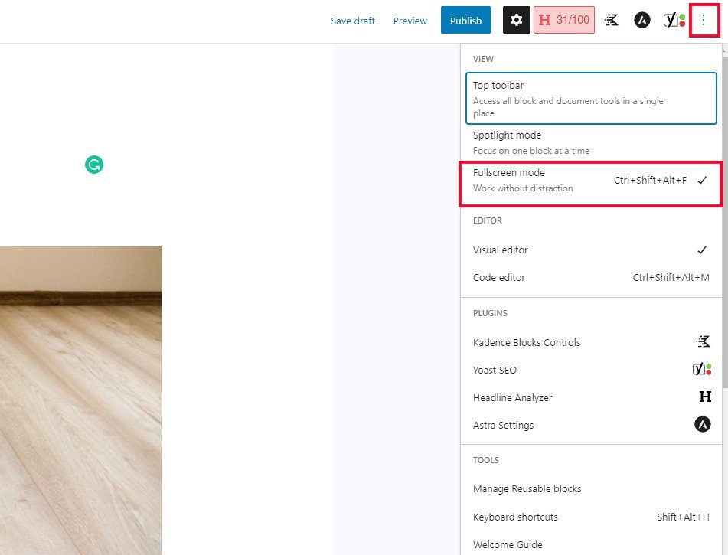Click the Publish button
Screen dimensions: 728x555
coord(465,21)
